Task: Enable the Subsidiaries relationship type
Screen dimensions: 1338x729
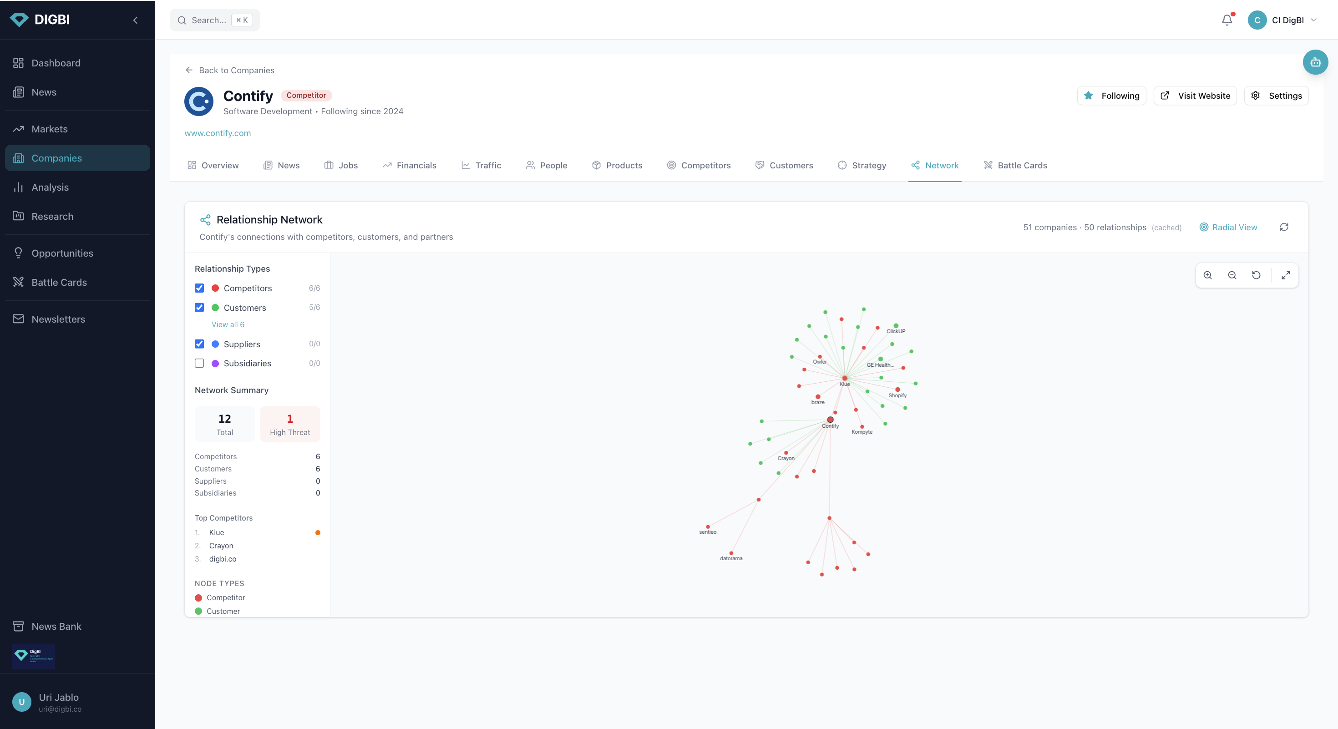Action: point(199,364)
